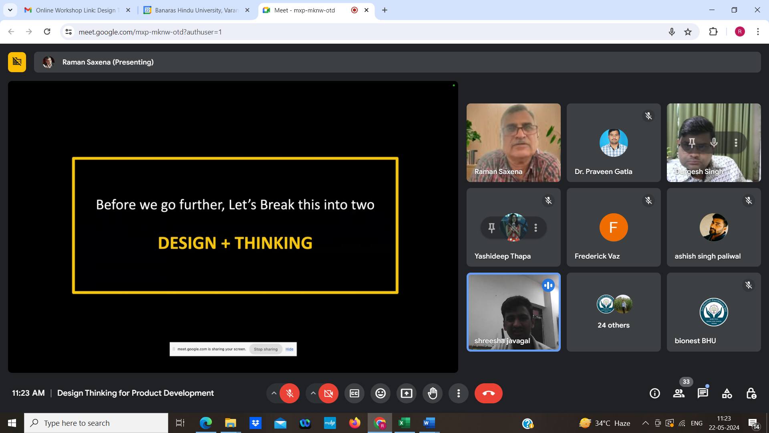
Task: Send a reaction emoji
Action: [380, 393]
